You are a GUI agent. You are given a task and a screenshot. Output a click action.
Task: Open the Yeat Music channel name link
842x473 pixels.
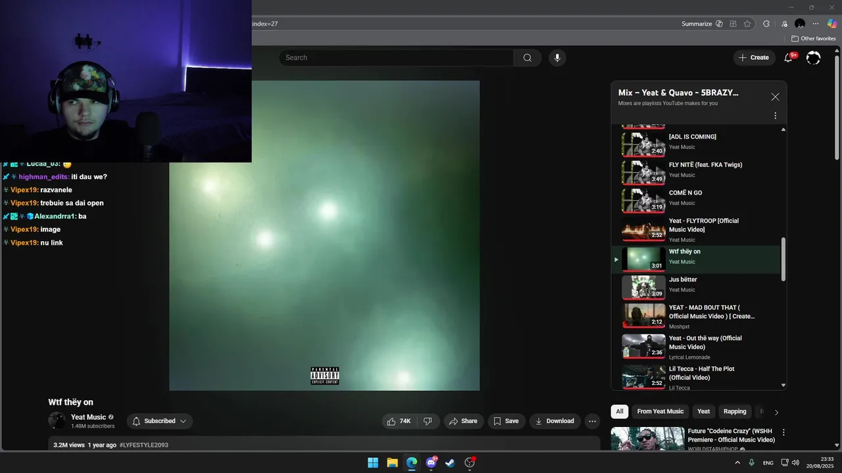click(88, 417)
